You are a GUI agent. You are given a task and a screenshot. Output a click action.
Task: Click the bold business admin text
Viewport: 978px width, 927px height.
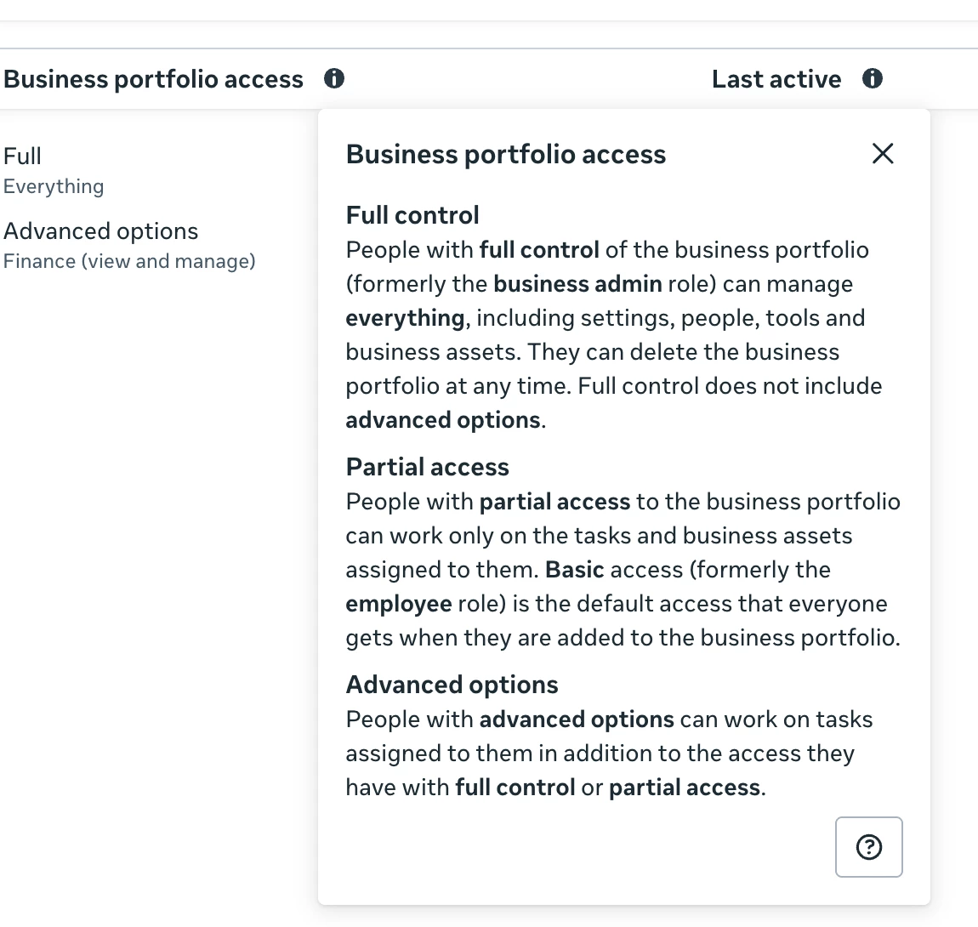click(x=577, y=284)
